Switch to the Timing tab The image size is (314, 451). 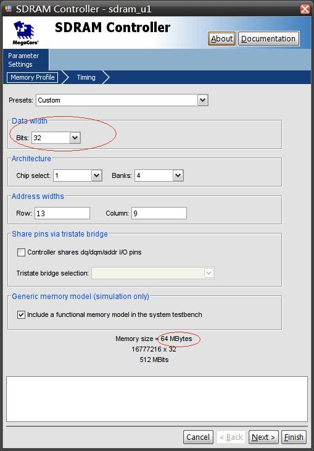(86, 77)
